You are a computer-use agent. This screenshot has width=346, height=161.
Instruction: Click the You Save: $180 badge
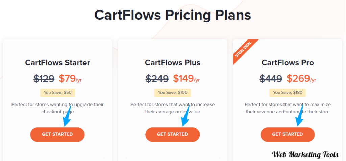click(x=288, y=92)
